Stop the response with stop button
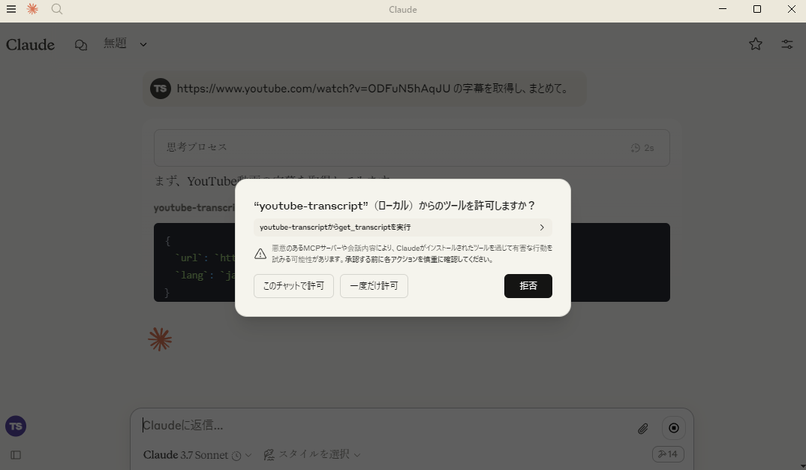 (x=673, y=428)
